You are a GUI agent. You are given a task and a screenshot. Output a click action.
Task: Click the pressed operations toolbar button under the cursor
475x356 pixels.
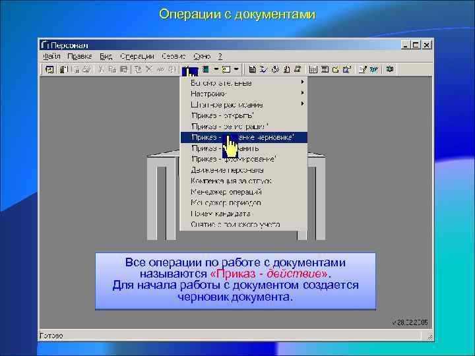pyautogui.click(x=190, y=71)
